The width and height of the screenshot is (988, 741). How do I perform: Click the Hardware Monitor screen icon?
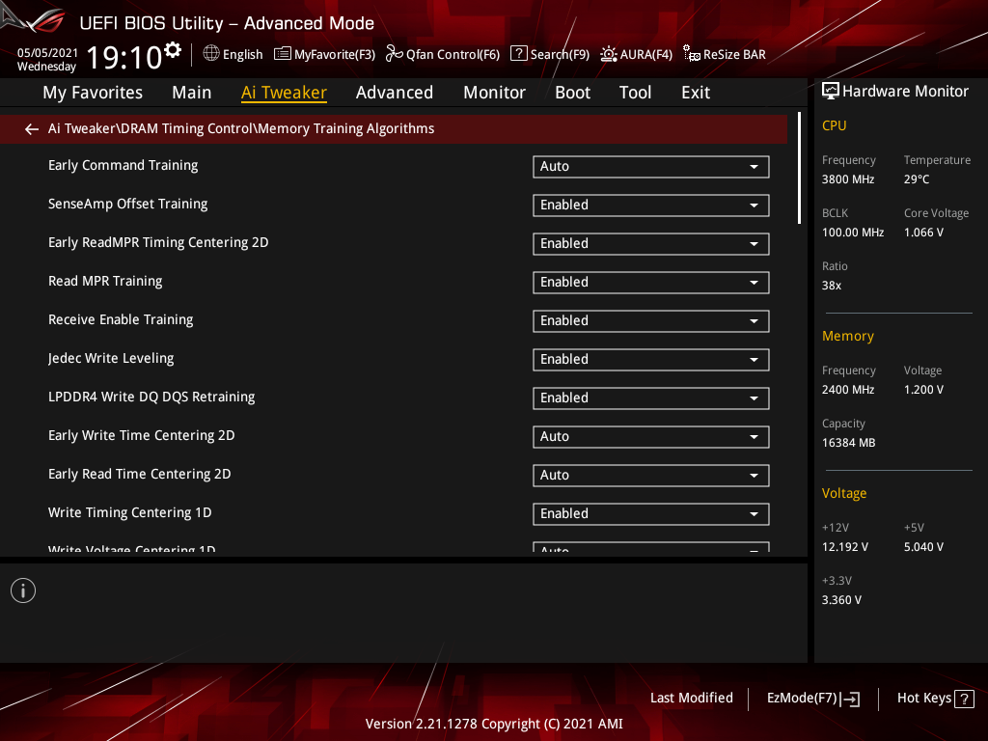pyautogui.click(x=831, y=92)
